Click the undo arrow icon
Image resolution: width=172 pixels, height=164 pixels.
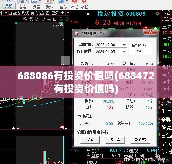[x=43, y=19]
